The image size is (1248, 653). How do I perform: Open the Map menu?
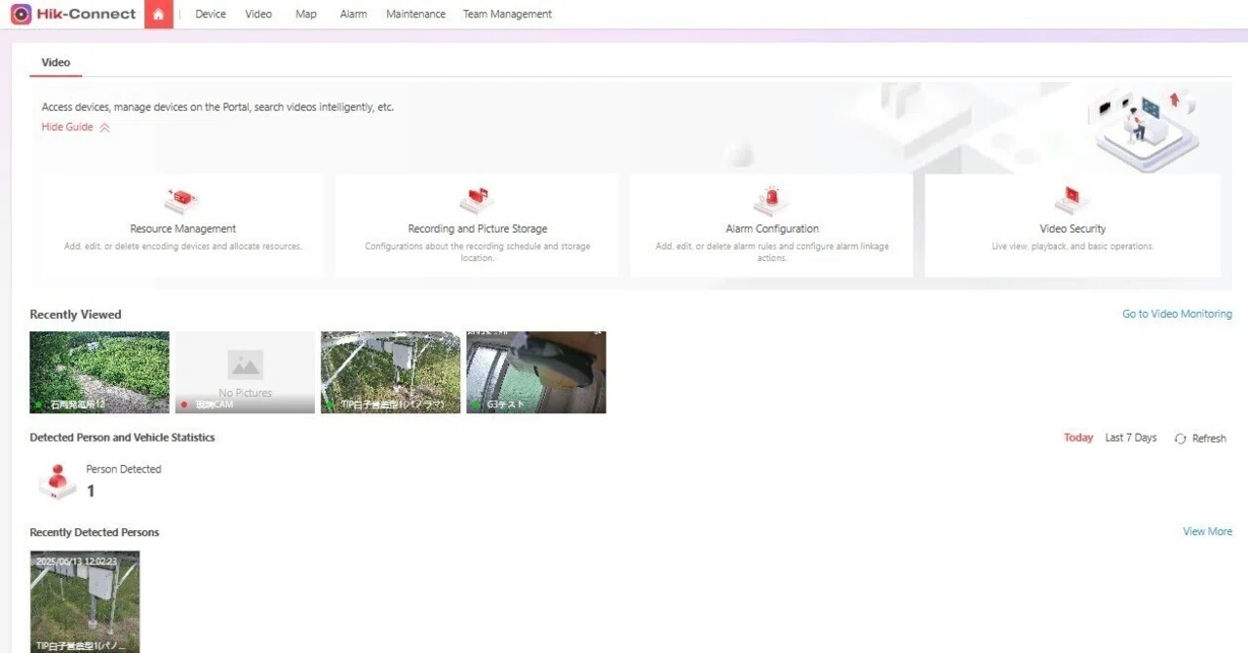tap(306, 15)
